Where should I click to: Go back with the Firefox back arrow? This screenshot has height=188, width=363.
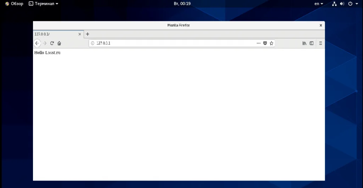(37, 43)
